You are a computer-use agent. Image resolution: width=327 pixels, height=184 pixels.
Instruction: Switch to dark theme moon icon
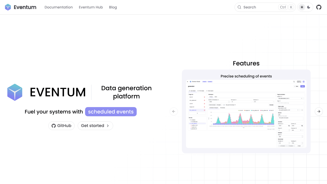click(x=309, y=7)
